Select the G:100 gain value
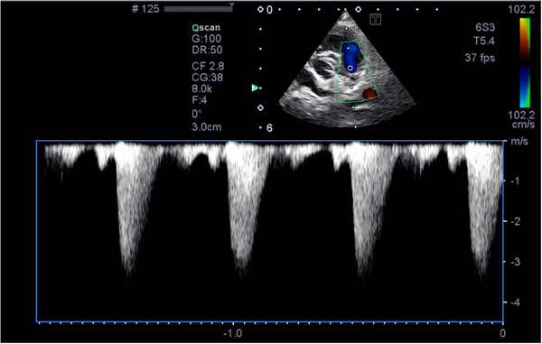 (x=206, y=39)
